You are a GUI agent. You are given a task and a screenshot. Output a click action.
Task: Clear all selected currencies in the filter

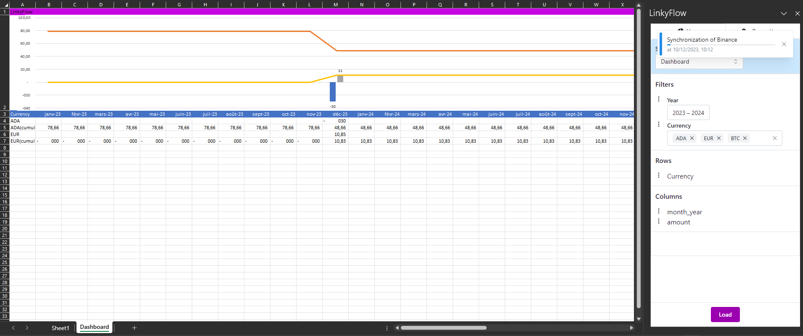[775, 138]
